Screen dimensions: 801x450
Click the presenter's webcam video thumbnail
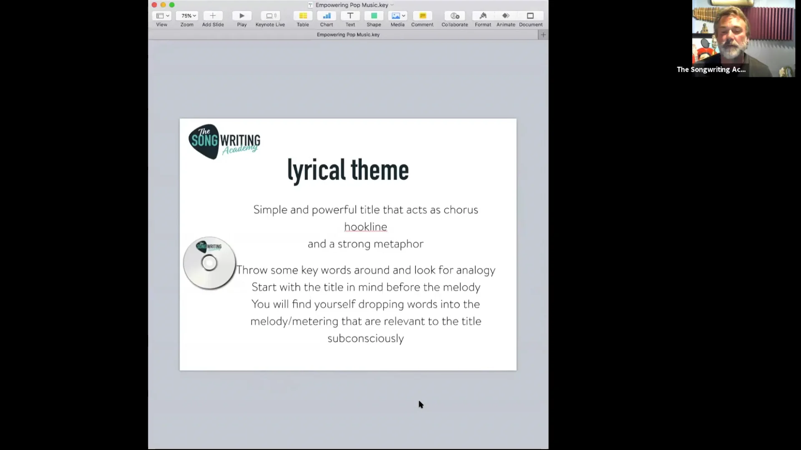[x=743, y=38]
